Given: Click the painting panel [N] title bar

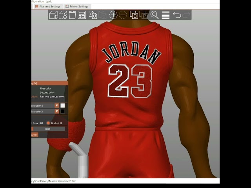Looking at the screenshot, I should (x=50, y=83).
